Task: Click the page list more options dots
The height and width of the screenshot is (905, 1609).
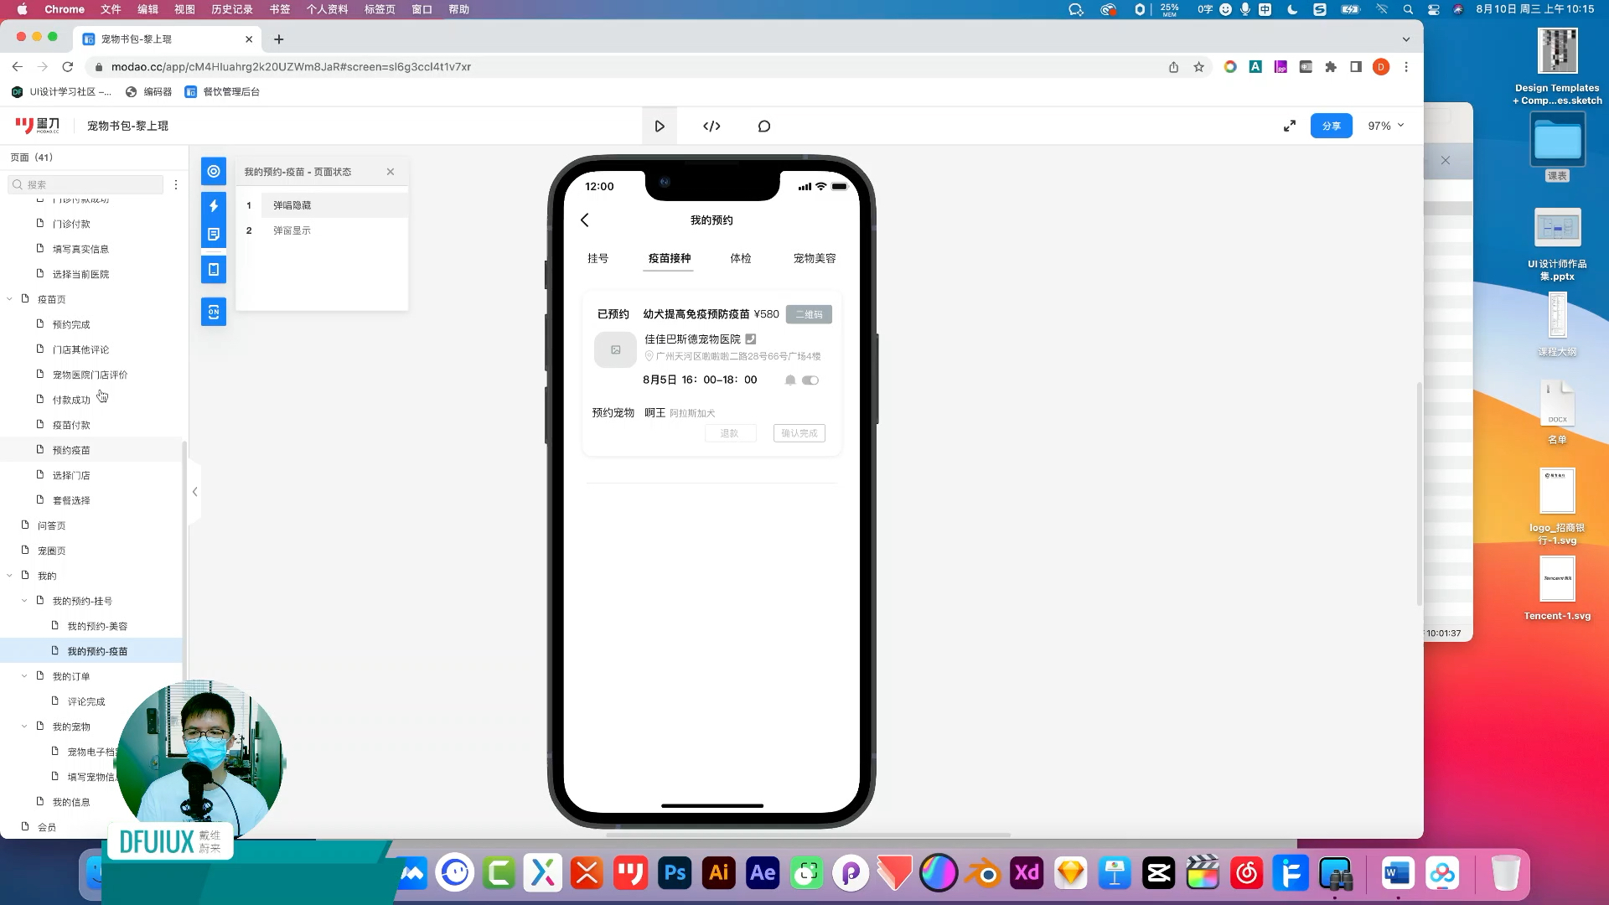Action: tap(176, 184)
